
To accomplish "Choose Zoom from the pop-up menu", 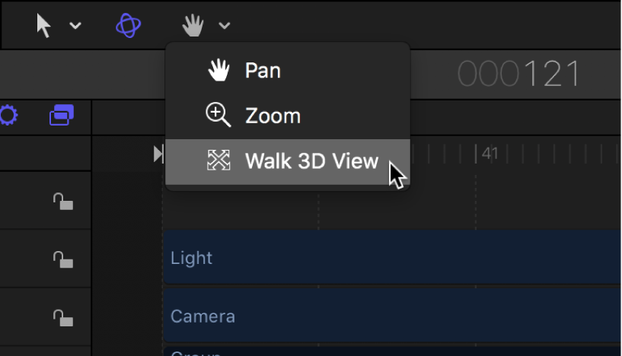I will 273,116.
